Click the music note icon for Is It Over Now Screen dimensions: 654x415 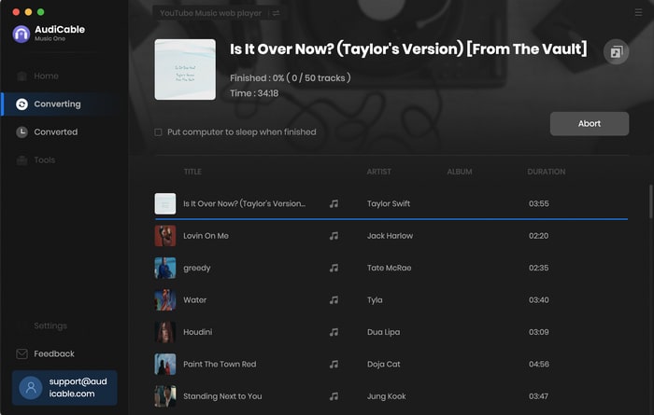click(334, 203)
